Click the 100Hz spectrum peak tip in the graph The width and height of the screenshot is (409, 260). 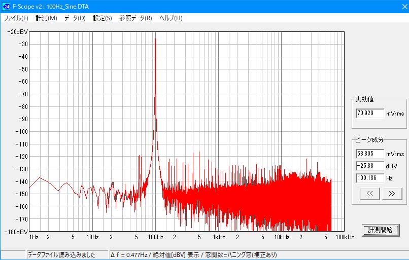tap(155, 40)
